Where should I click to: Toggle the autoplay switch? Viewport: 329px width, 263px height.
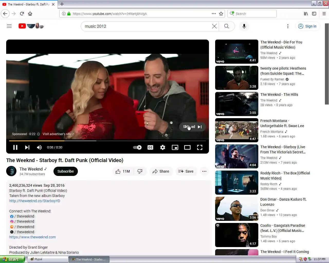pyautogui.click(x=137, y=147)
